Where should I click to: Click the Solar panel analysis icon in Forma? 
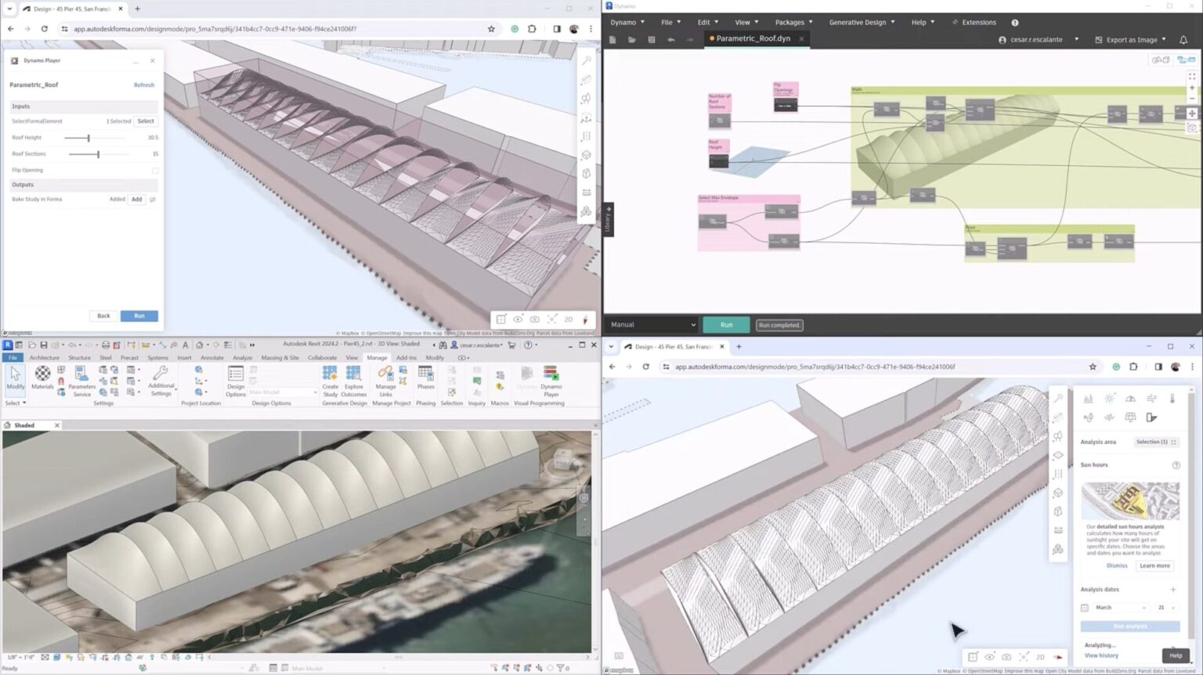click(1130, 417)
